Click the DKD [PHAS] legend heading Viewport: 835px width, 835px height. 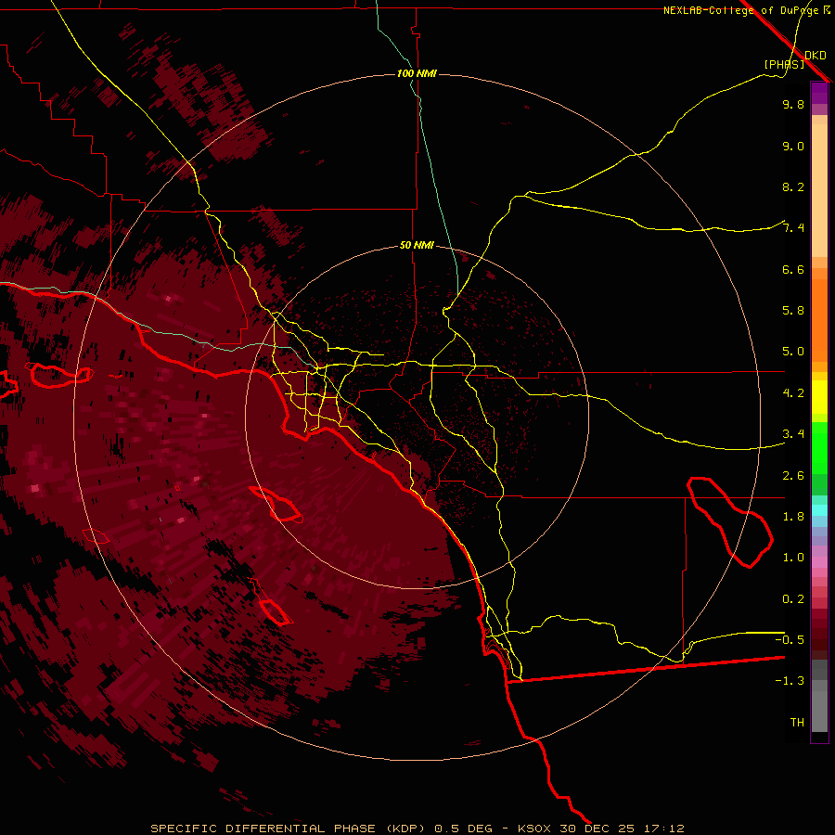(795, 59)
